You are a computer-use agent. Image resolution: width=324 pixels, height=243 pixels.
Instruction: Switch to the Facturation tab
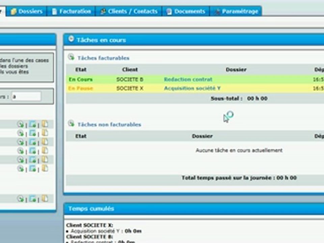coord(71,11)
